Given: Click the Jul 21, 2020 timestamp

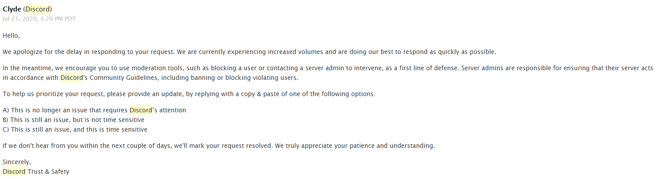Looking at the screenshot, I should pos(39,18).
